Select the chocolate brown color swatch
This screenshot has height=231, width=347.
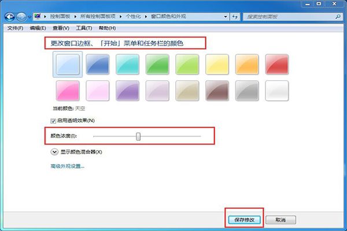[x=217, y=91]
